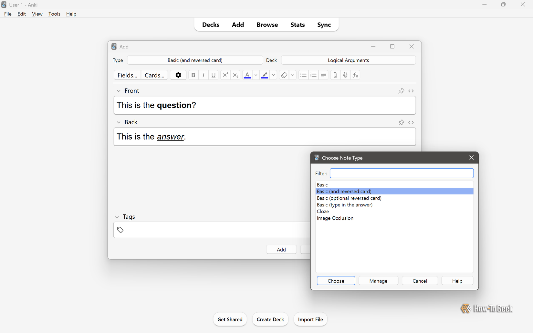
Task: Open text color picker dropdown arrow
Action: tap(256, 75)
